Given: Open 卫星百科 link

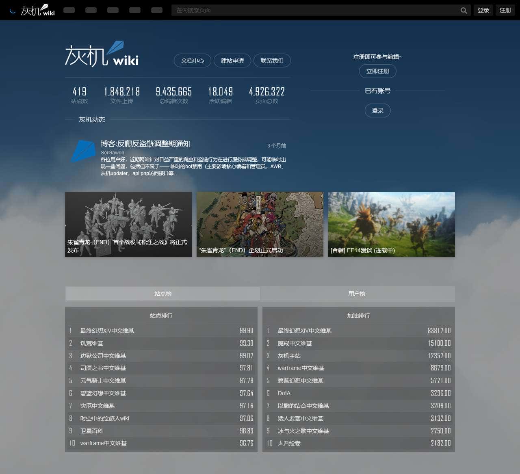Looking at the screenshot, I should tap(91, 431).
